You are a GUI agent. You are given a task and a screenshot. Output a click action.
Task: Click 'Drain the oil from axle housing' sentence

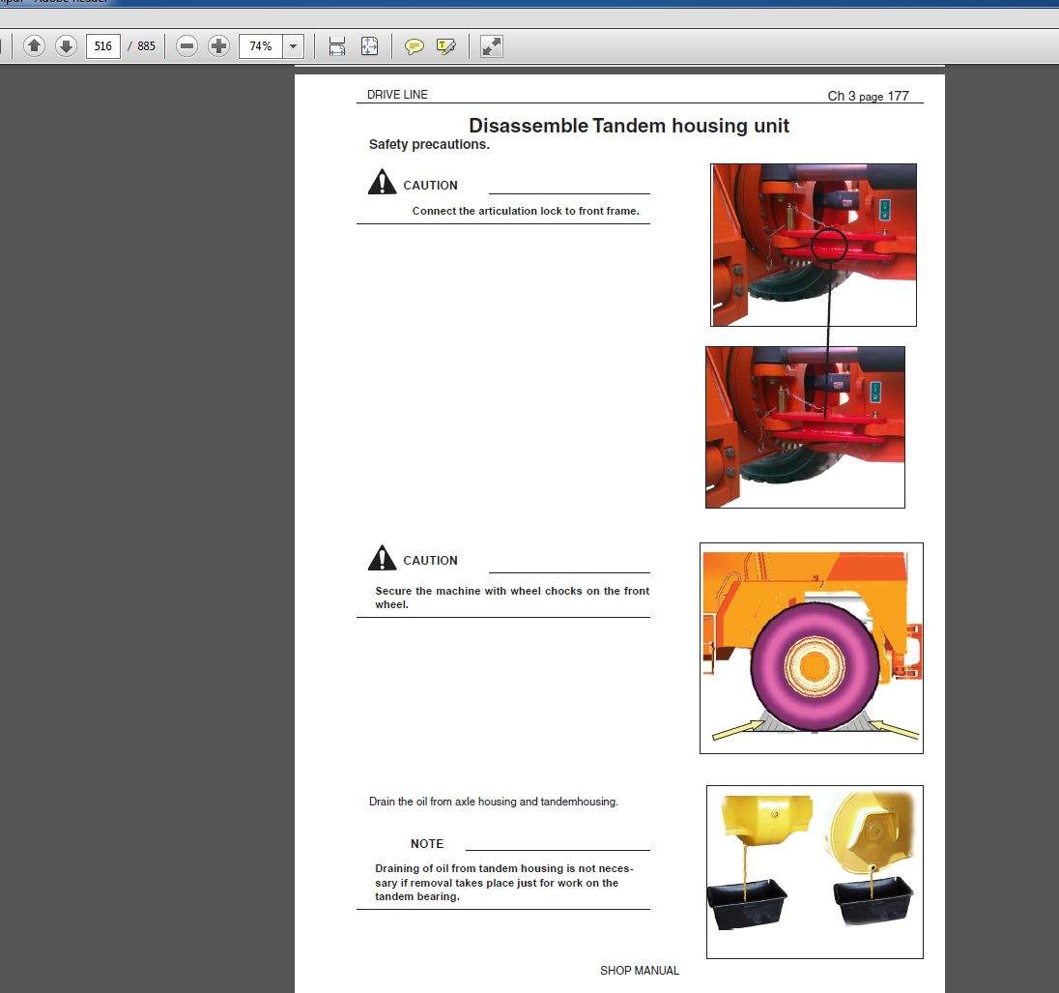click(493, 802)
